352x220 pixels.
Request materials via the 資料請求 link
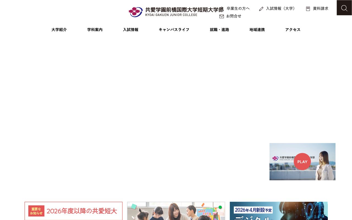click(x=321, y=9)
